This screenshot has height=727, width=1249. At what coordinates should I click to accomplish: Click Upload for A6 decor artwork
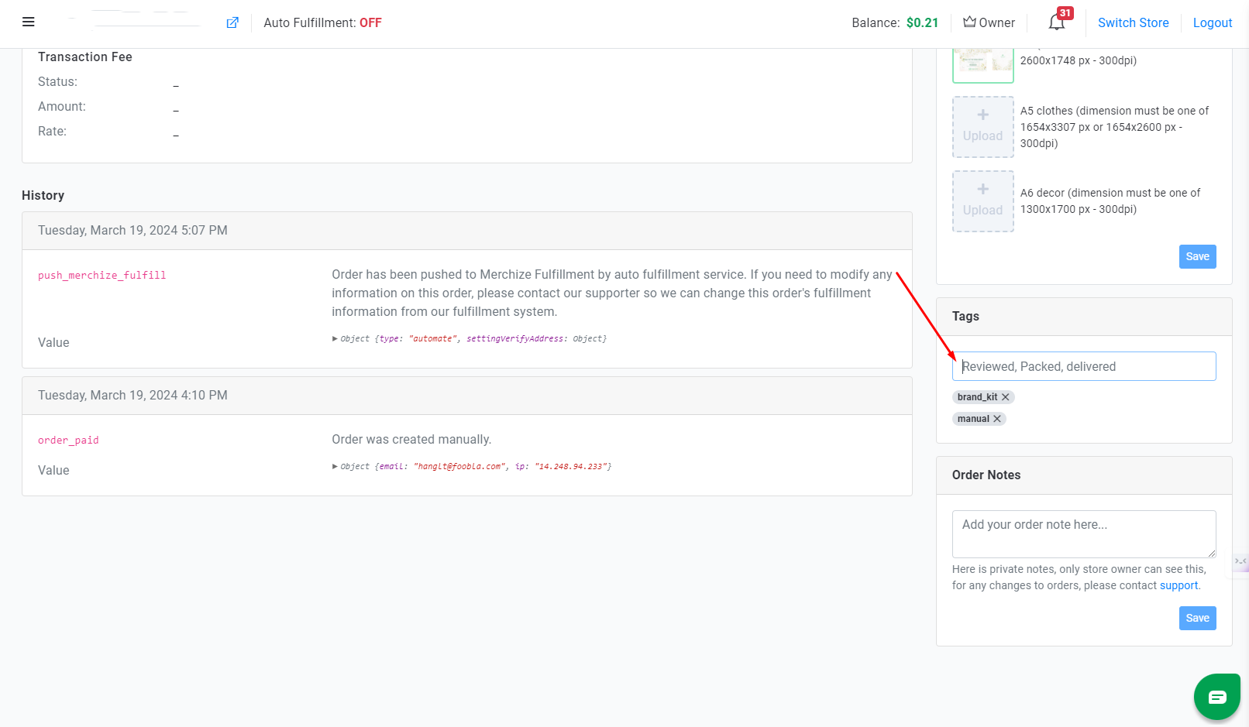click(x=982, y=201)
